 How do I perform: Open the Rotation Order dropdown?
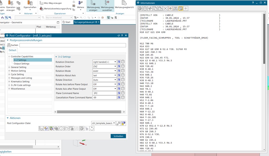(104, 66)
